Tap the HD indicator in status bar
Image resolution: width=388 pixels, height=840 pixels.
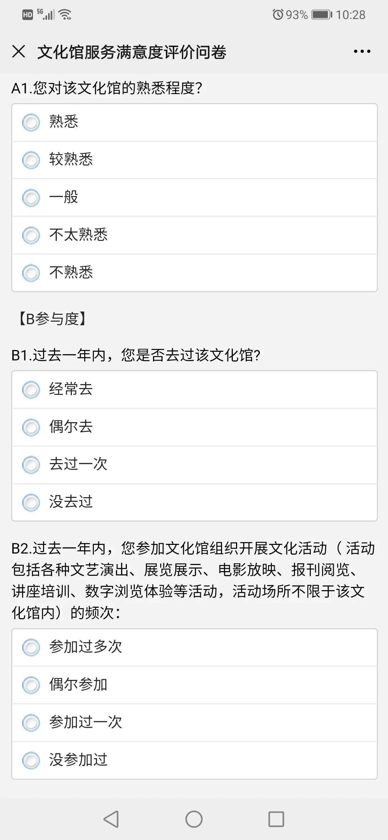tap(28, 15)
